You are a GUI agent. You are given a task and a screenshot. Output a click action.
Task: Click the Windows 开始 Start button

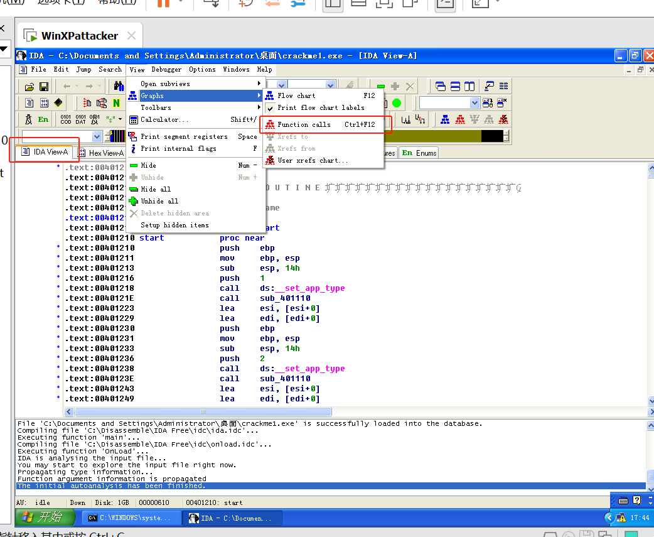(45, 518)
